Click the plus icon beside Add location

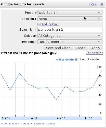pyautogui.click(x=39, y=24)
